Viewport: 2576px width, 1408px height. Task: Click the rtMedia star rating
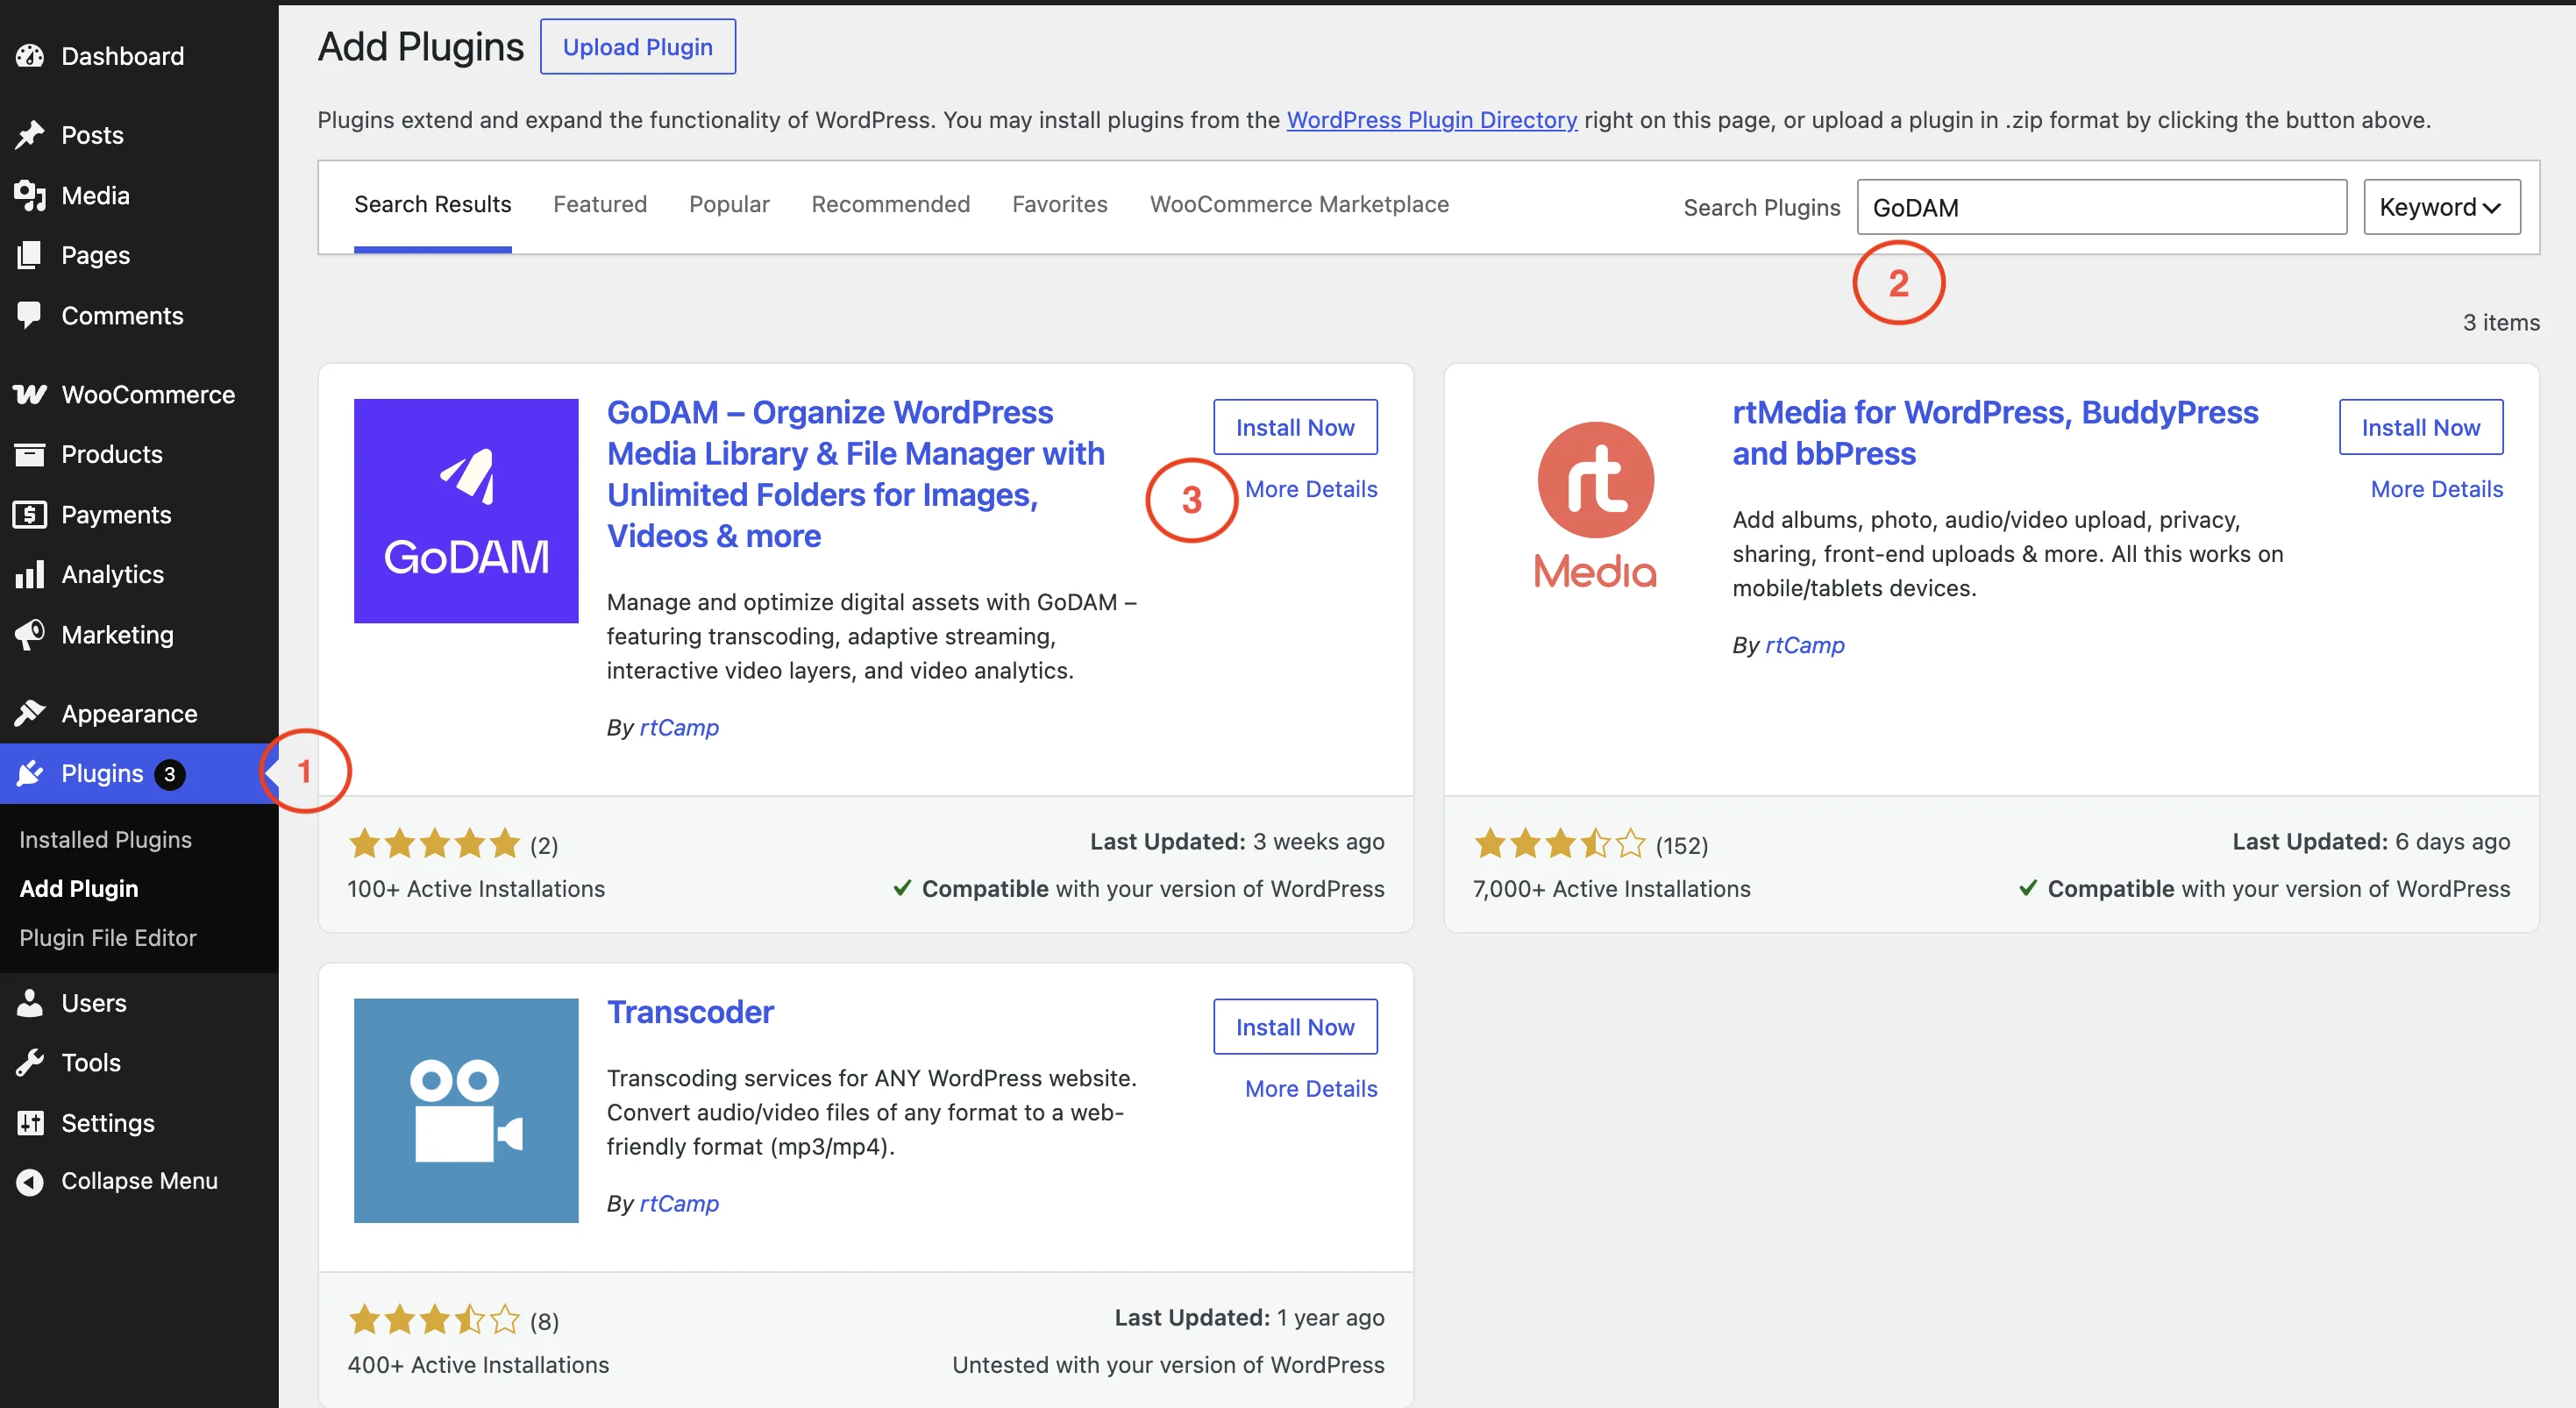1560,844
